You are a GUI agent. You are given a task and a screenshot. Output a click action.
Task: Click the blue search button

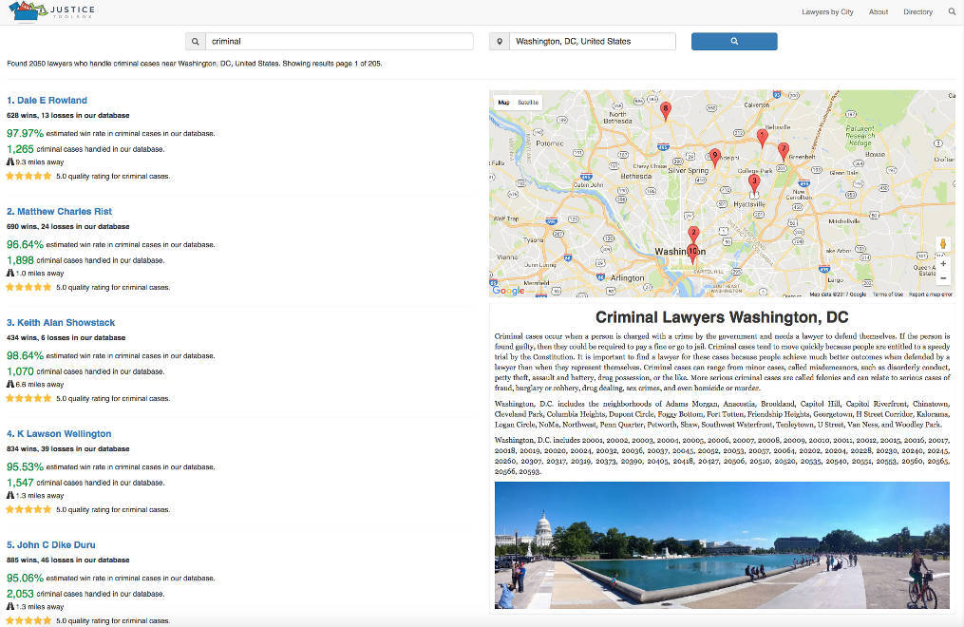[x=734, y=41]
